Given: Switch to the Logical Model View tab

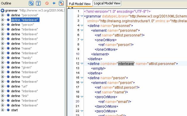Looking at the screenshot, I should [x=107, y=3].
